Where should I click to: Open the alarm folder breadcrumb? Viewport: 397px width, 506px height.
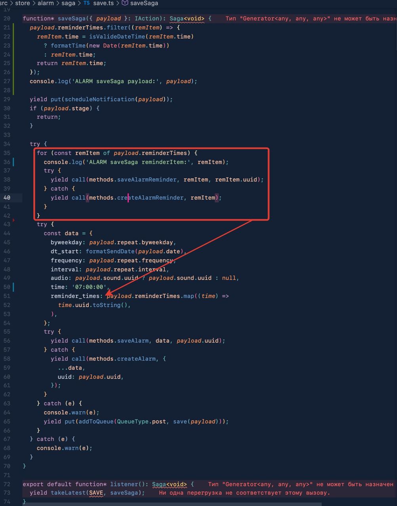[x=46, y=3]
